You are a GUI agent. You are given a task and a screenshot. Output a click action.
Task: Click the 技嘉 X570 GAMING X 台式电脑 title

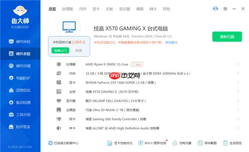[131, 29]
